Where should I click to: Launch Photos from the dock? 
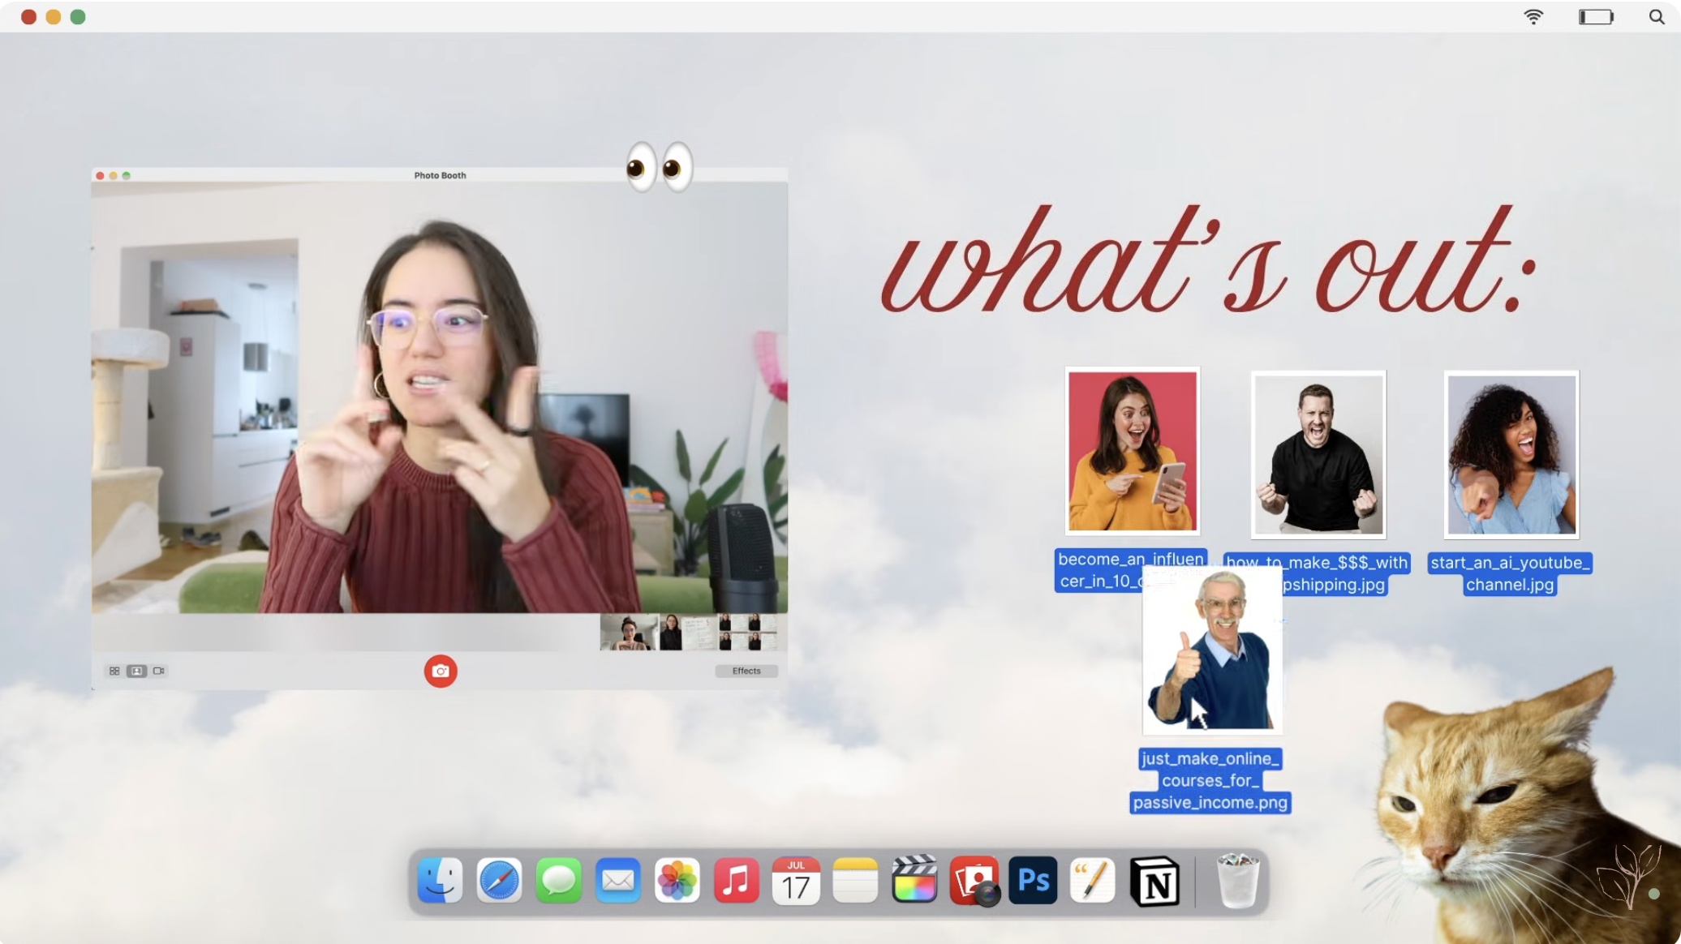point(677,880)
